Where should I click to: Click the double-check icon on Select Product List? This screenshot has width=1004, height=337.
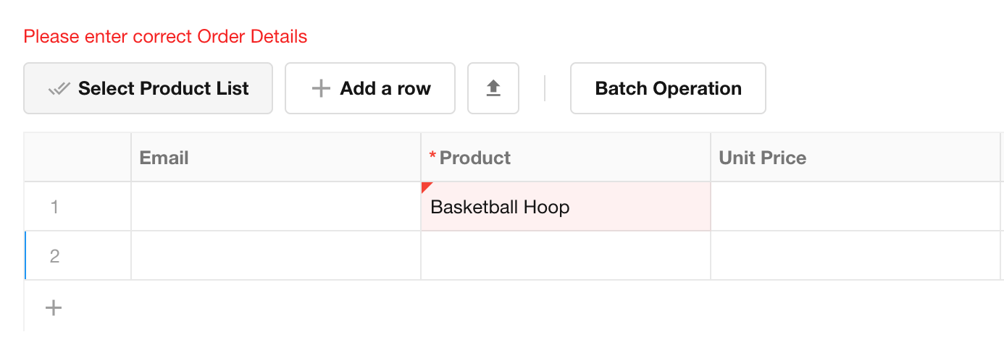(x=59, y=89)
